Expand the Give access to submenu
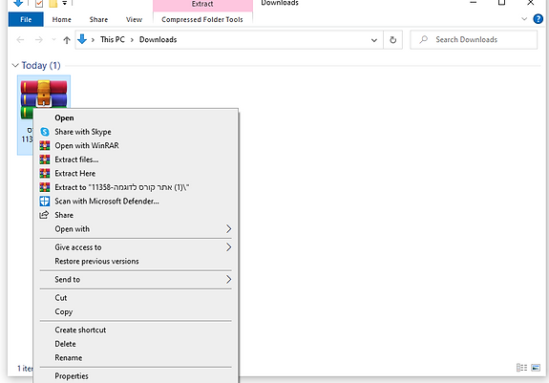The height and width of the screenshot is (383, 549). (228, 247)
